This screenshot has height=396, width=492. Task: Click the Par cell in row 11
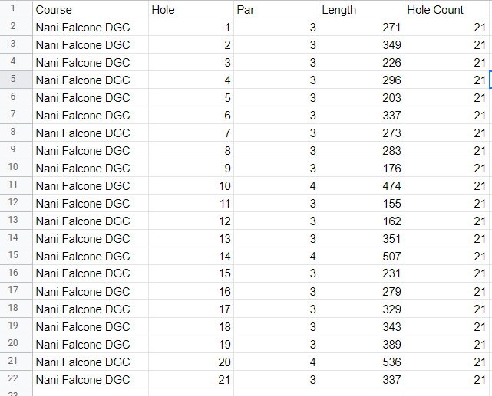(276, 185)
